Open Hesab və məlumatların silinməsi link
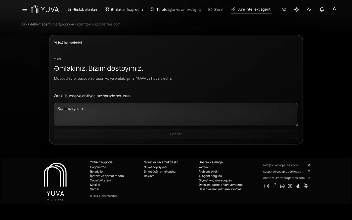352x220 pixels. [x=220, y=189]
